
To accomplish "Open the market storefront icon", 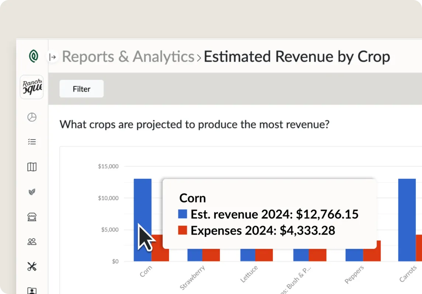I will click(x=32, y=217).
